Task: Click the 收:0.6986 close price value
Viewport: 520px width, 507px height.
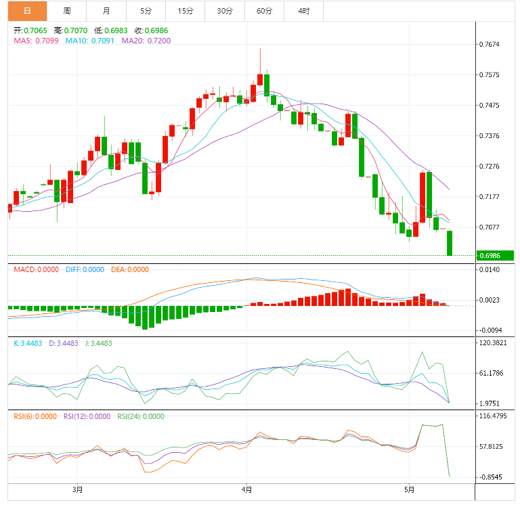Action: click(151, 30)
